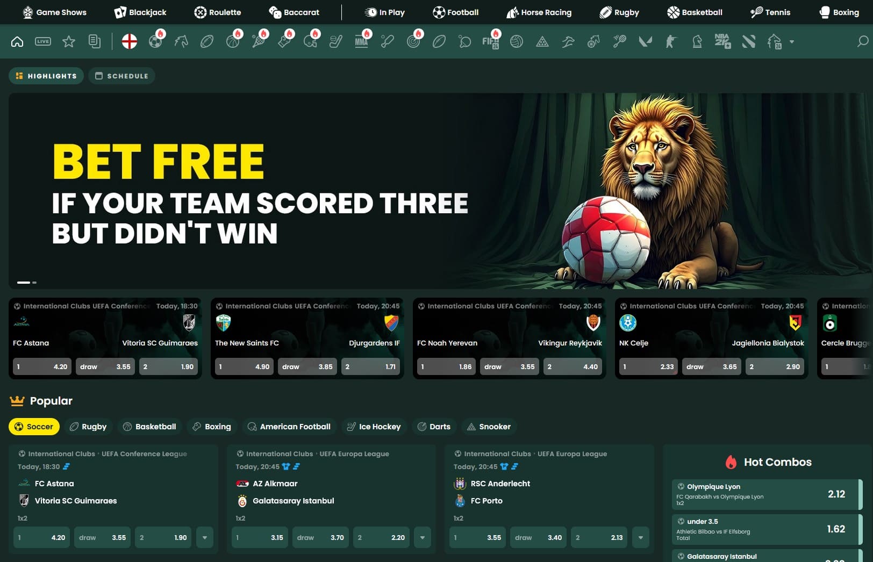Select the England flag icon
Viewport: 873px width, 562px height.
(x=129, y=41)
